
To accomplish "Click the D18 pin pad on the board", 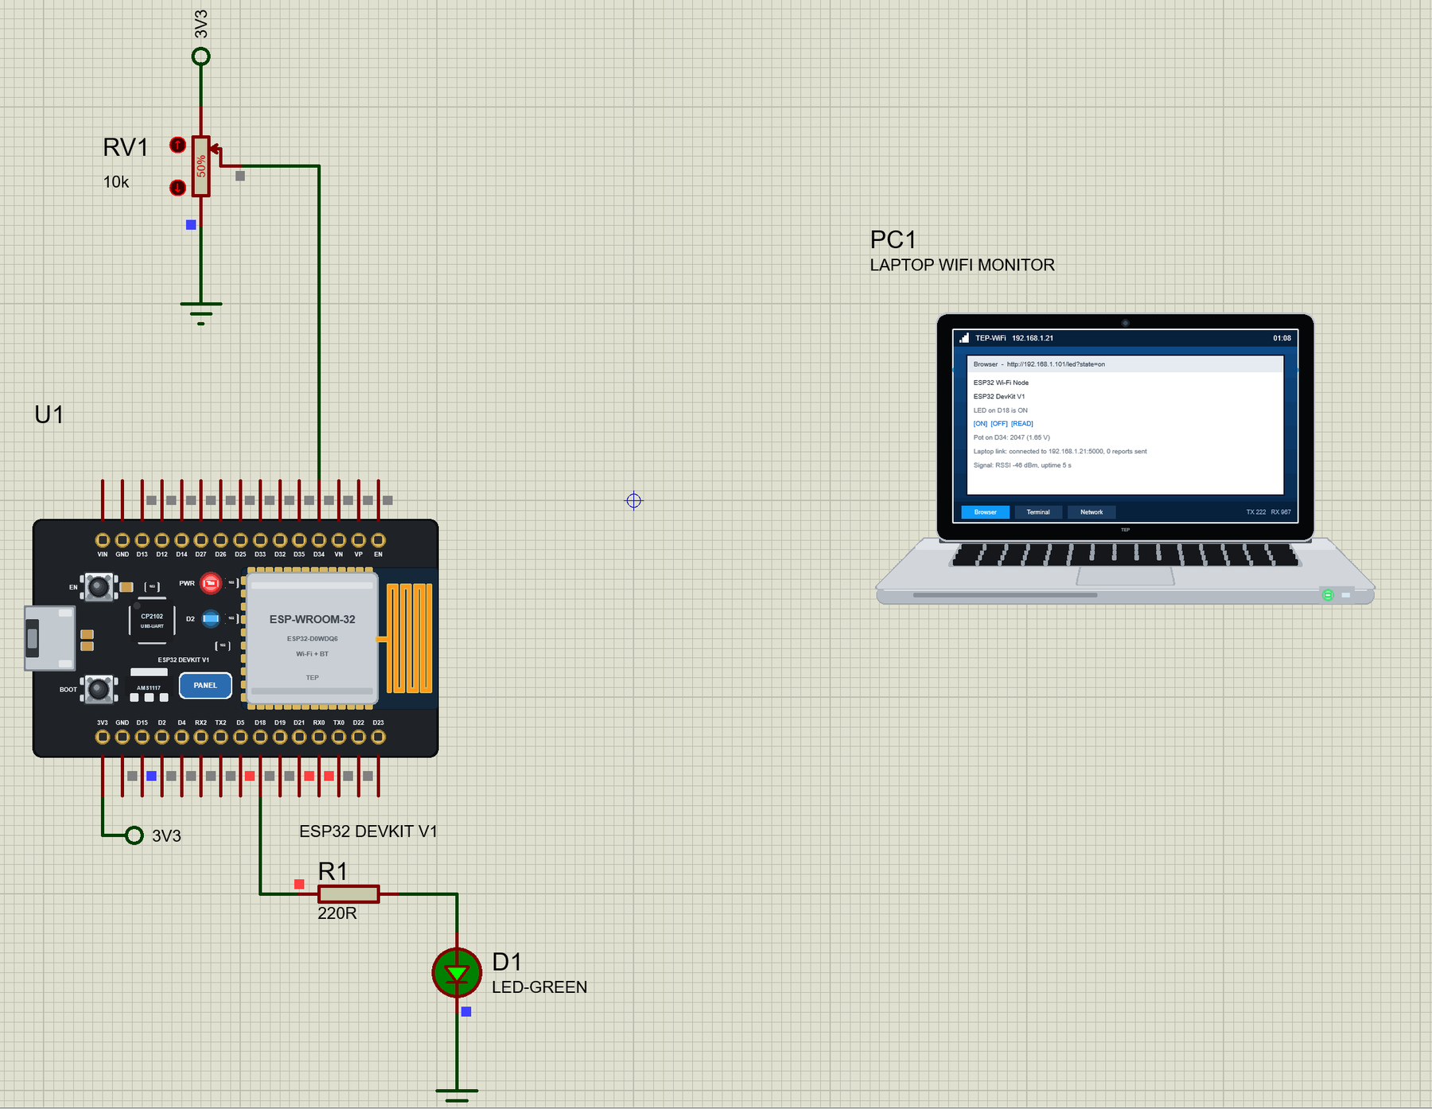I will coord(260,737).
